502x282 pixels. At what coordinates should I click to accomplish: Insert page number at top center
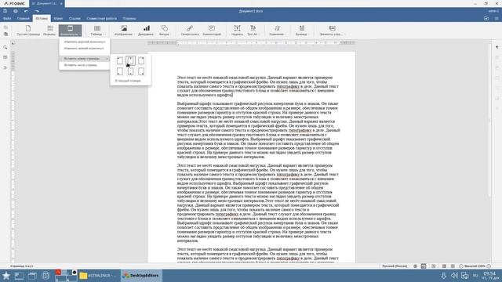[x=131, y=60]
